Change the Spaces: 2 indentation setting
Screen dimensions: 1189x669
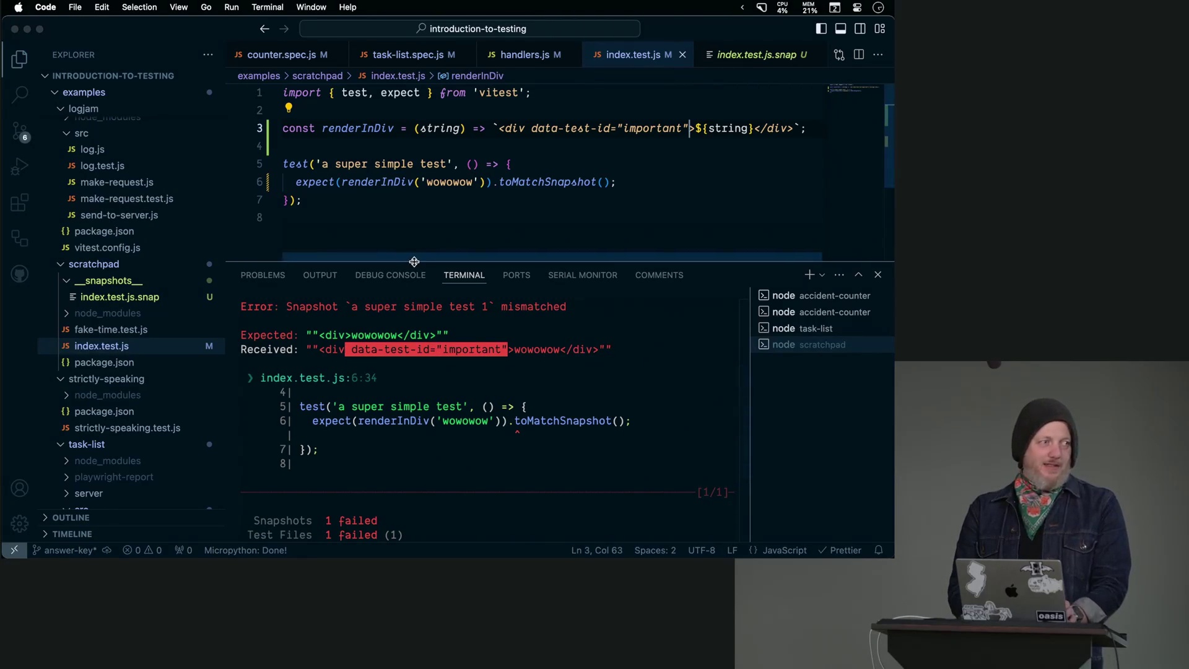[x=655, y=550]
